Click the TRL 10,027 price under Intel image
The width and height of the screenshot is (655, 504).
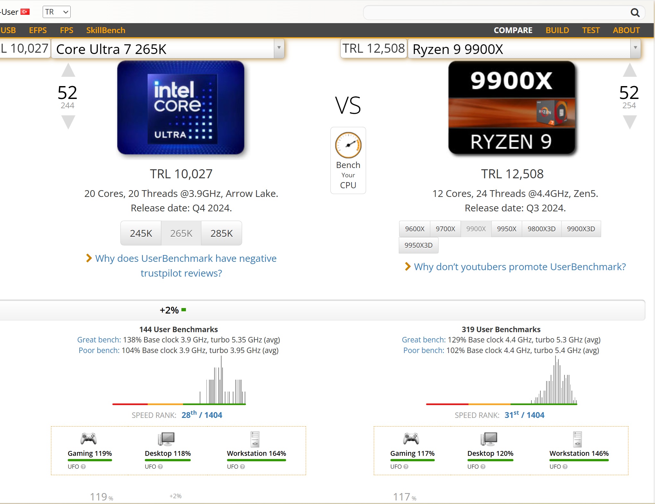click(181, 174)
